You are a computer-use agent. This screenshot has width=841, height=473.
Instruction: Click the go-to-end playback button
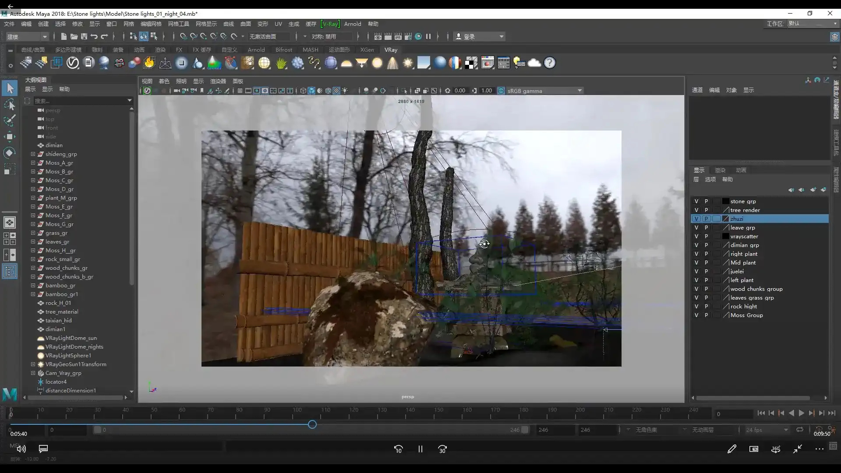point(832,413)
